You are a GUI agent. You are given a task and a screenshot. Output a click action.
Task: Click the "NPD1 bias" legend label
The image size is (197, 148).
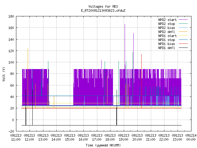pyautogui.click(x=167, y=44)
